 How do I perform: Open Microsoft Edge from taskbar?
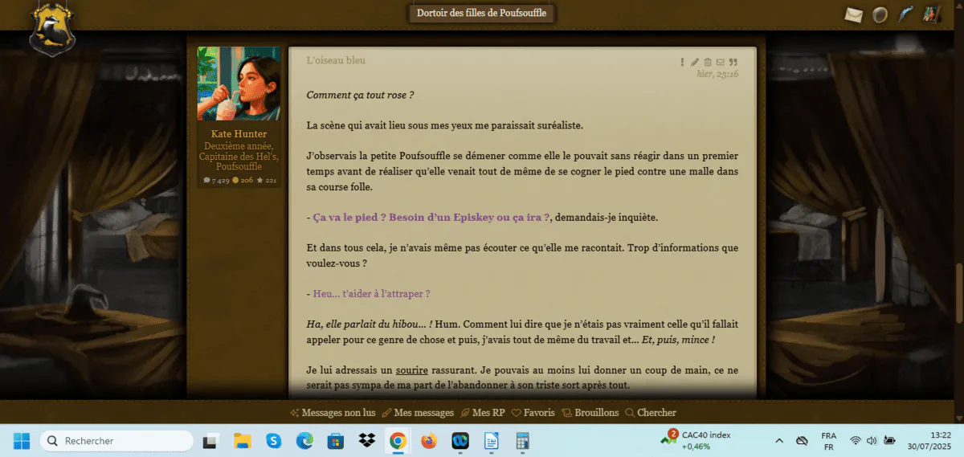(304, 440)
